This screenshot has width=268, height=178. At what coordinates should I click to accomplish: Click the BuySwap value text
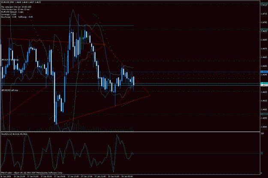coord(9,17)
